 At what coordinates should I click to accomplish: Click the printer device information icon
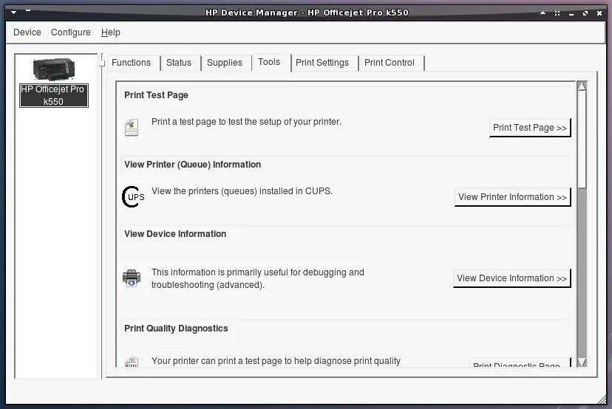click(132, 278)
